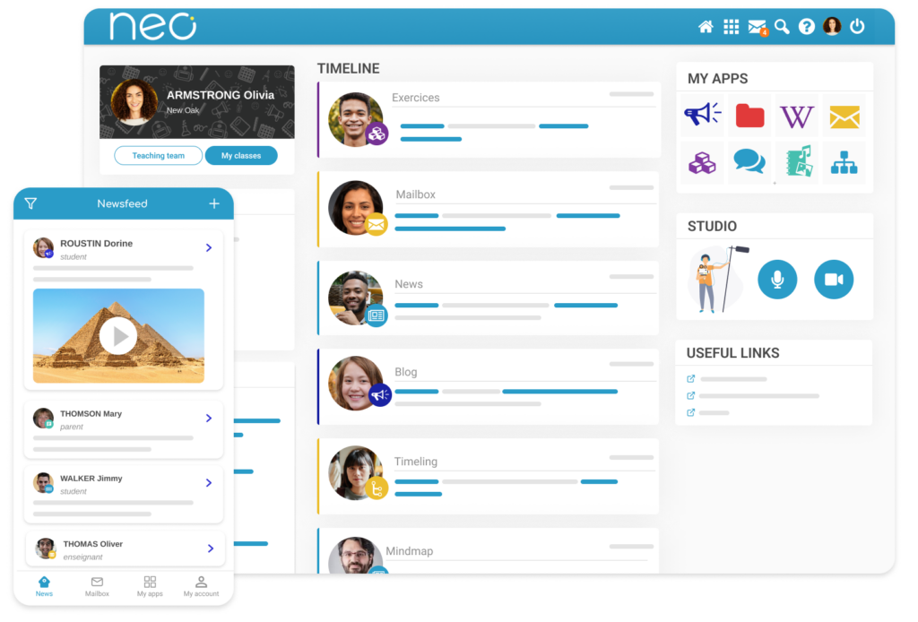The width and height of the screenshot is (918, 622).
Task: Open the purple cubes app in My Apps
Action: [x=702, y=162]
